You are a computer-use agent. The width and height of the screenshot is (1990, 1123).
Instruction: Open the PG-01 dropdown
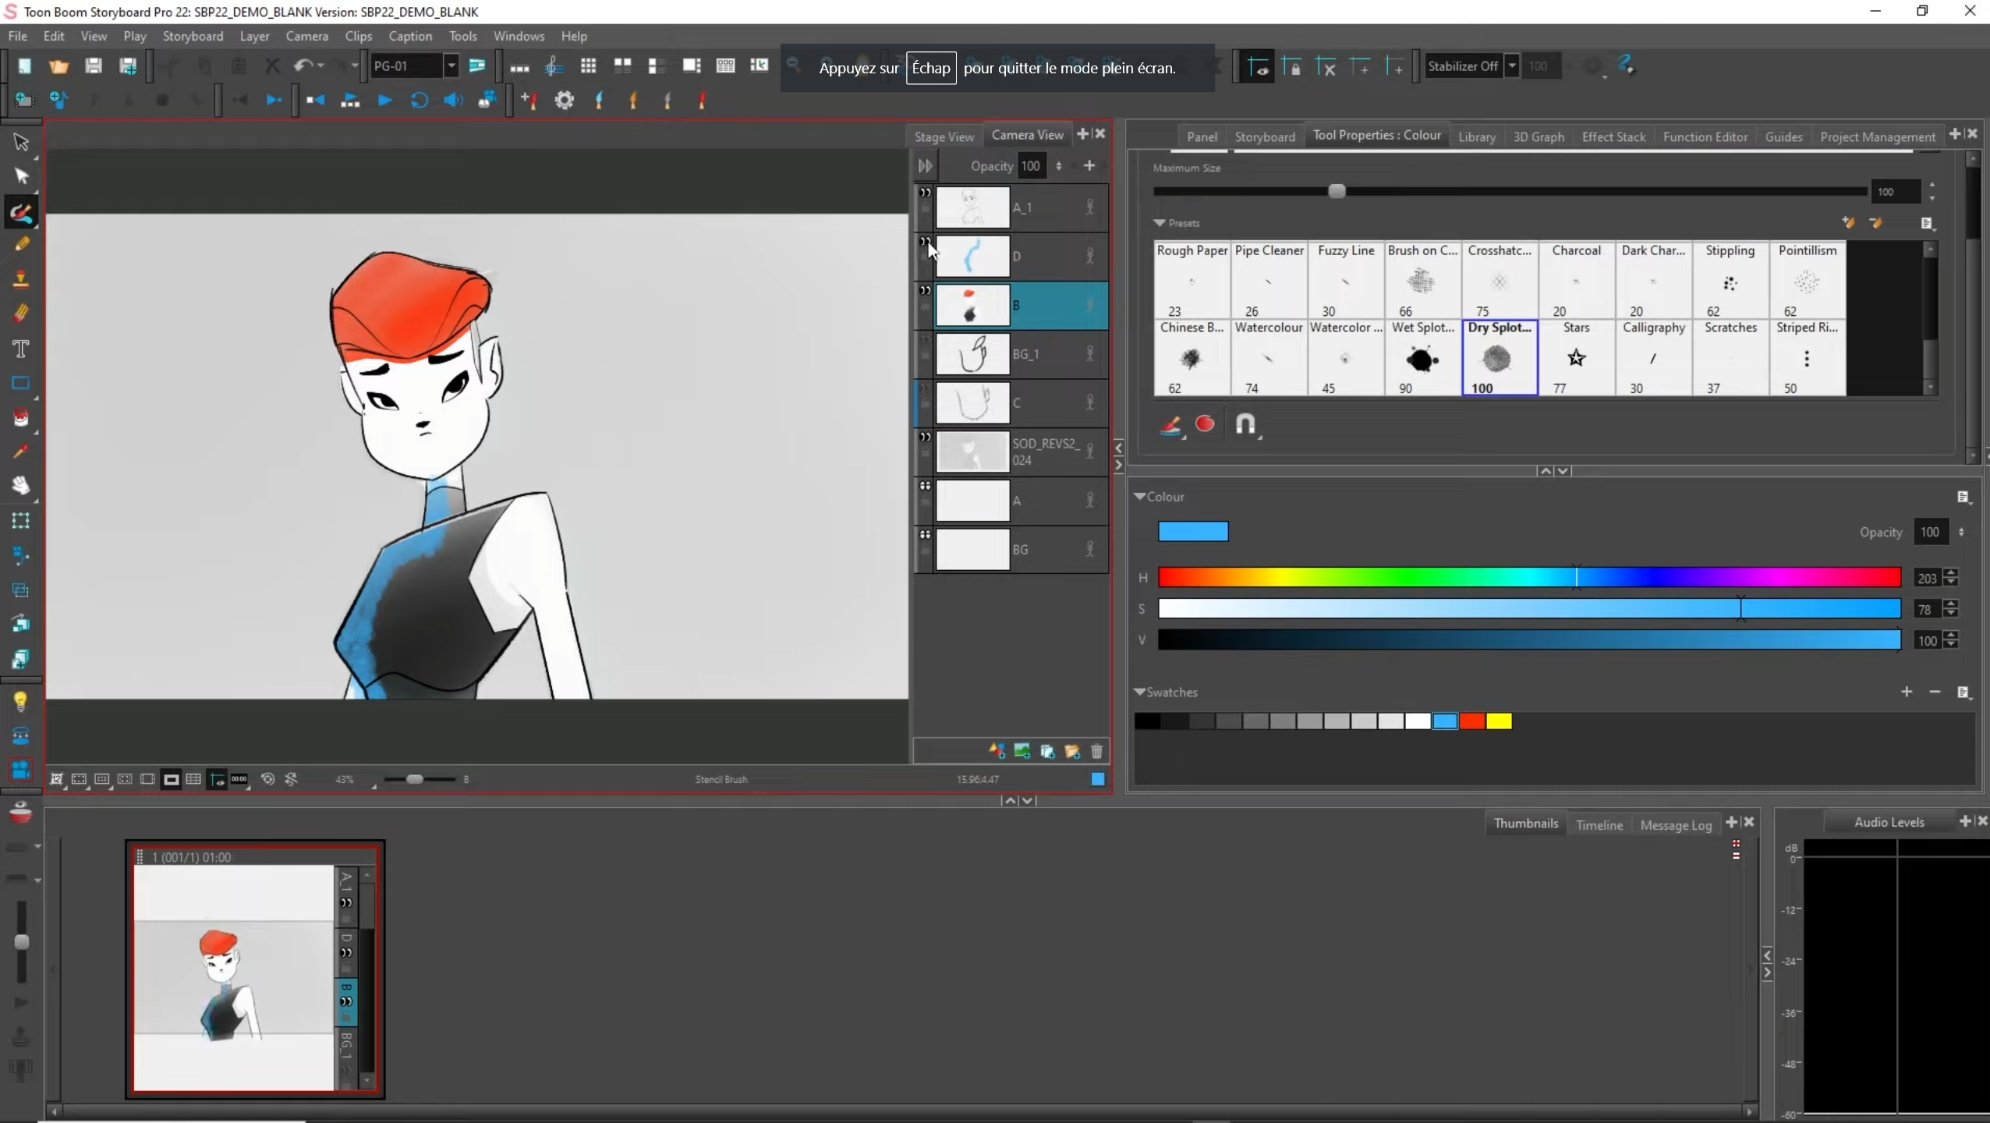[x=451, y=66]
